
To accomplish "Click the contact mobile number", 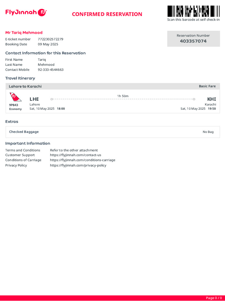I will click(50, 70).
